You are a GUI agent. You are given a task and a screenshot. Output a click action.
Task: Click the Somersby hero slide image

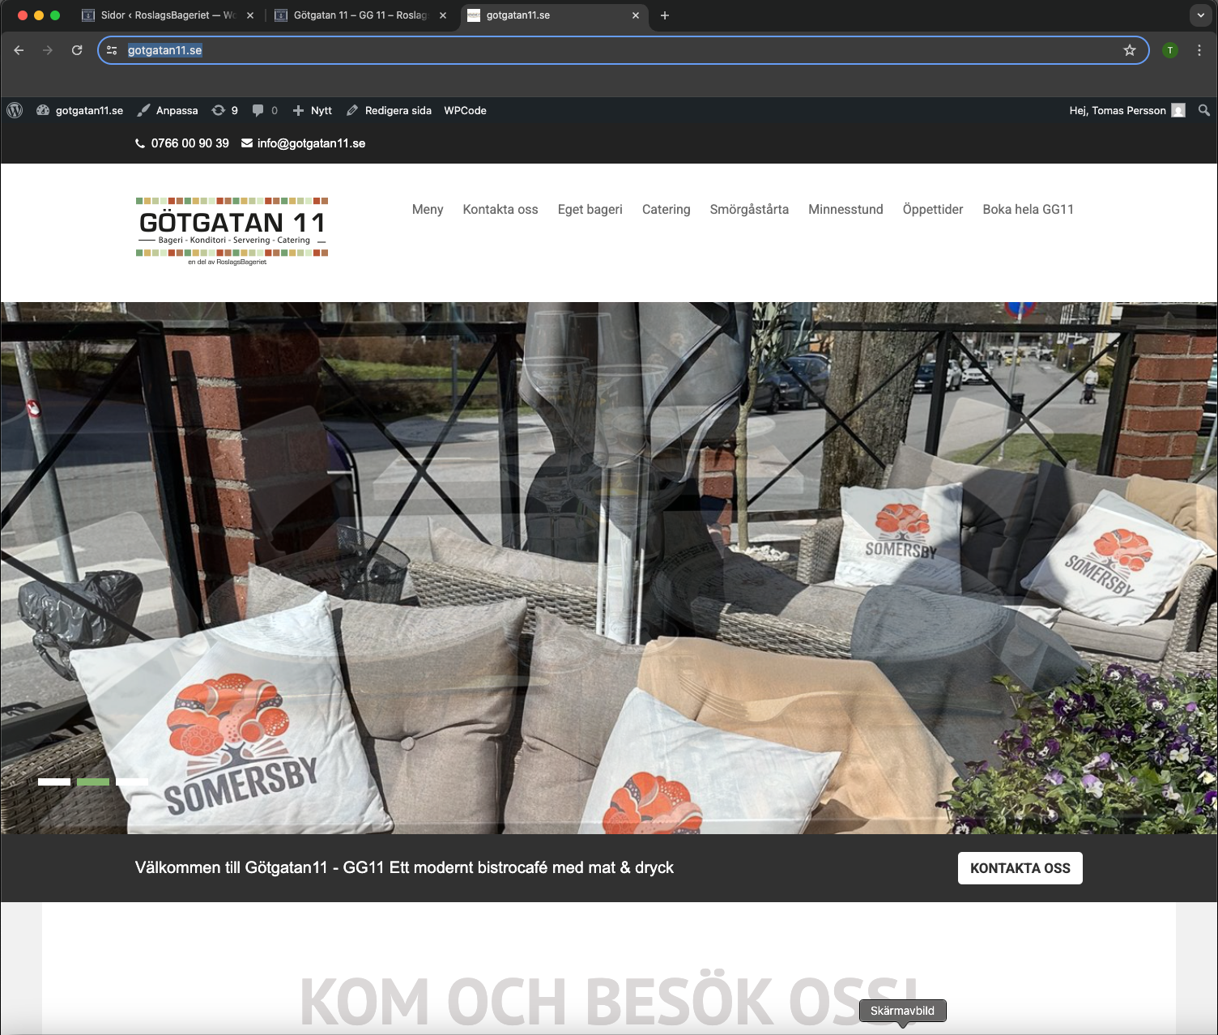[x=609, y=568]
